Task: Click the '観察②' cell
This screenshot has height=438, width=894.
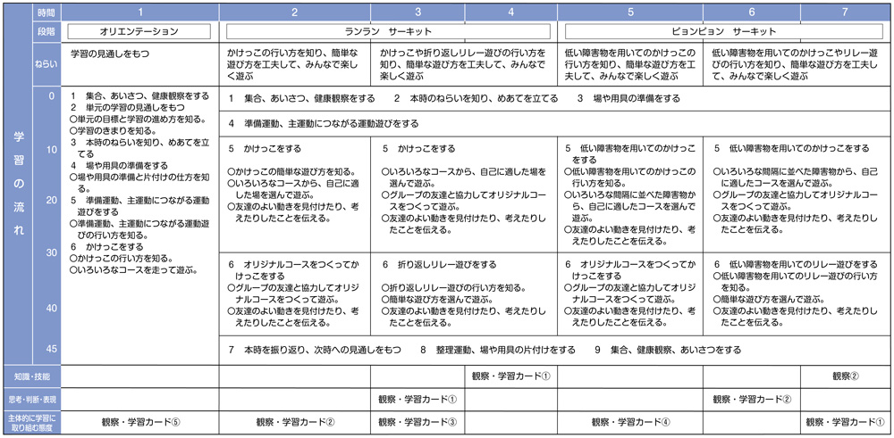Action: (x=846, y=376)
